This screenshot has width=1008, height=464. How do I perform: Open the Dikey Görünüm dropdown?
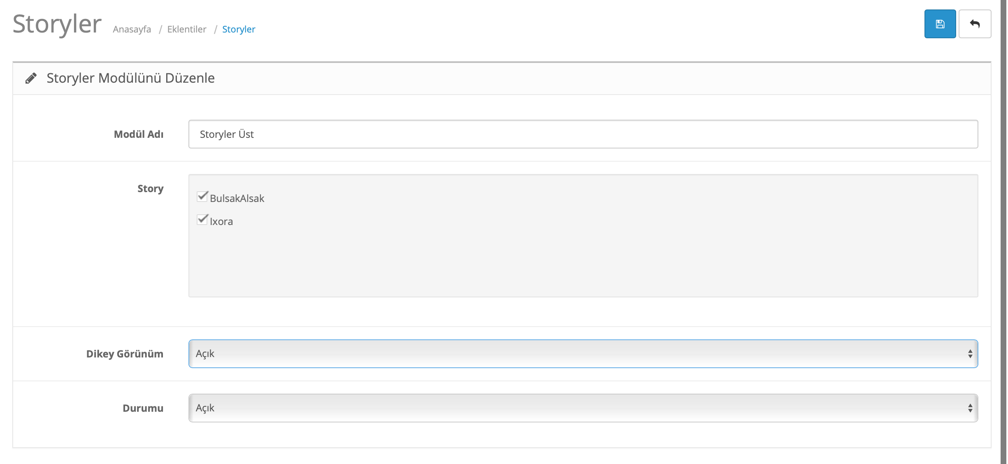point(583,353)
